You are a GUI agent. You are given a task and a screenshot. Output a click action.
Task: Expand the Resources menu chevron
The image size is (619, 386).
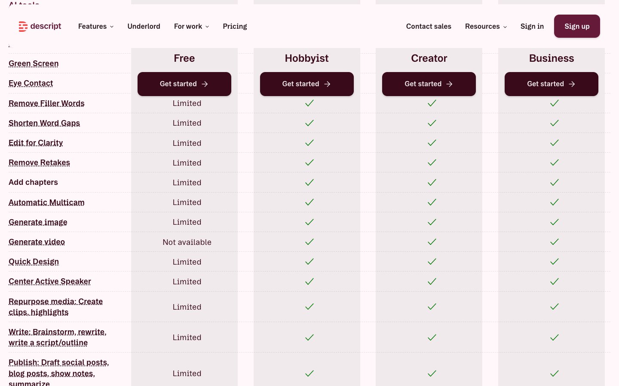pyautogui.click(x=505, y=27)
